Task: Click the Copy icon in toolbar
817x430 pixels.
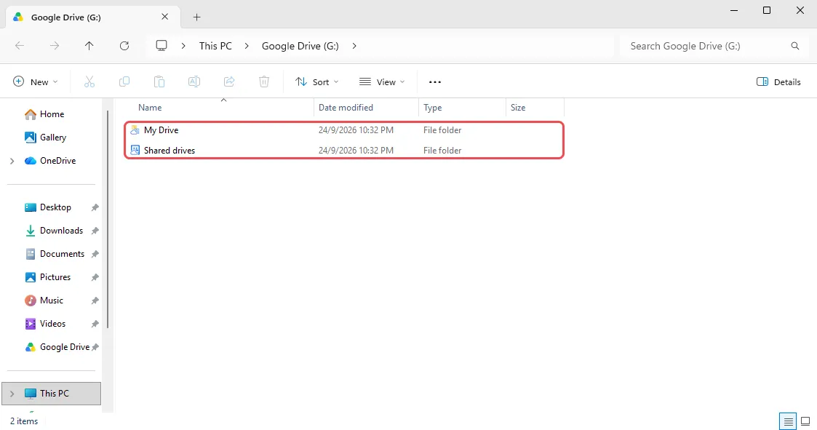Action: click(124, 81)
